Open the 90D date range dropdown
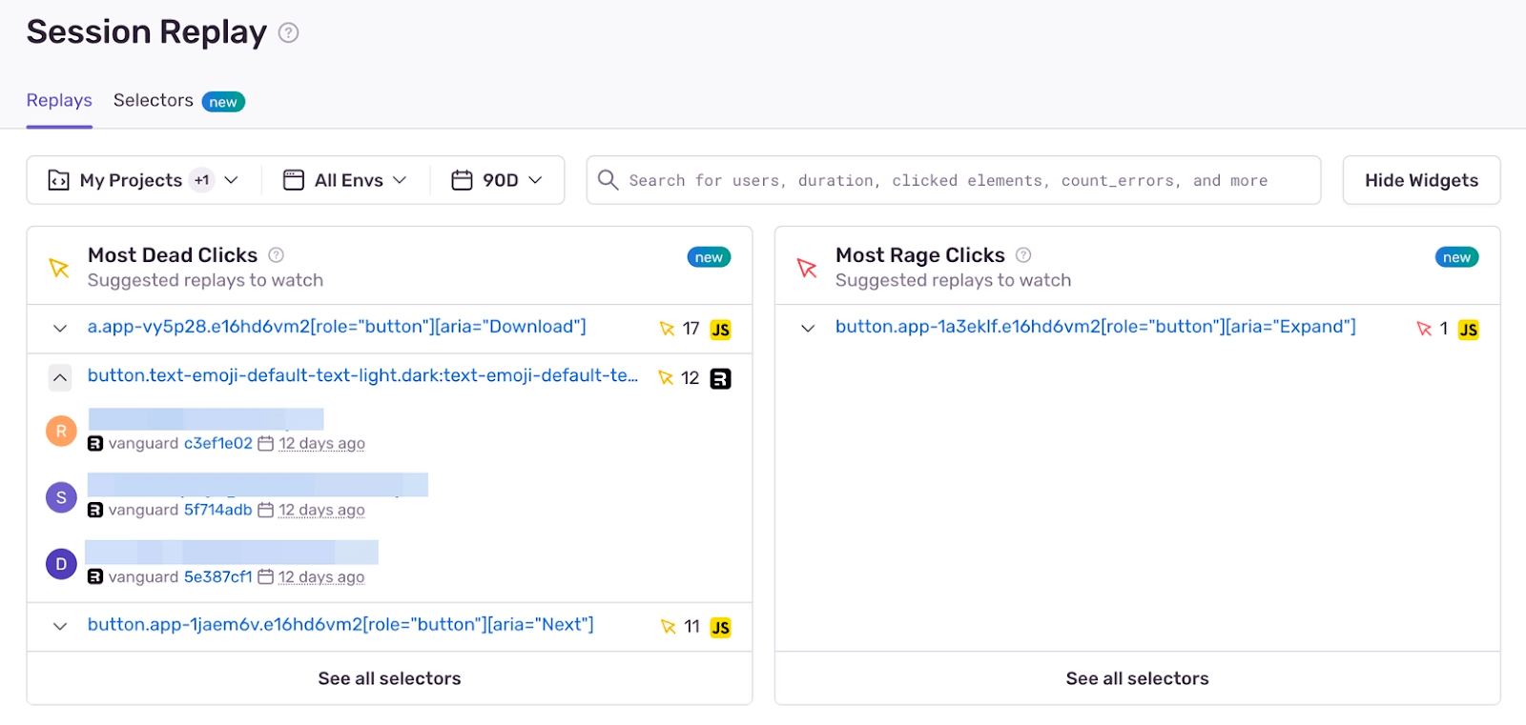The image size is (1526, 725). (x=497, y=180)
